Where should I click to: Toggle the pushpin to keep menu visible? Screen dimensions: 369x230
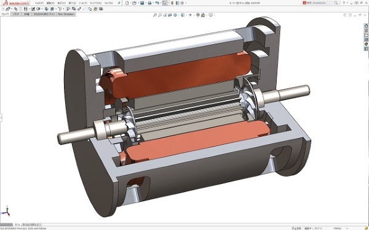(x=119, y=3)
